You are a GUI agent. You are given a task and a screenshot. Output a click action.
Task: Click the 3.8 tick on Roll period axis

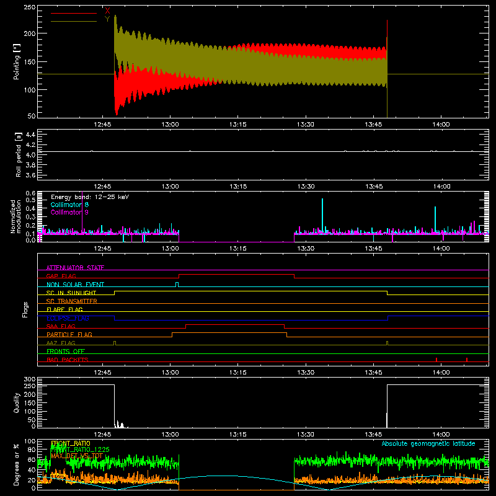click(x=30, y=165)
